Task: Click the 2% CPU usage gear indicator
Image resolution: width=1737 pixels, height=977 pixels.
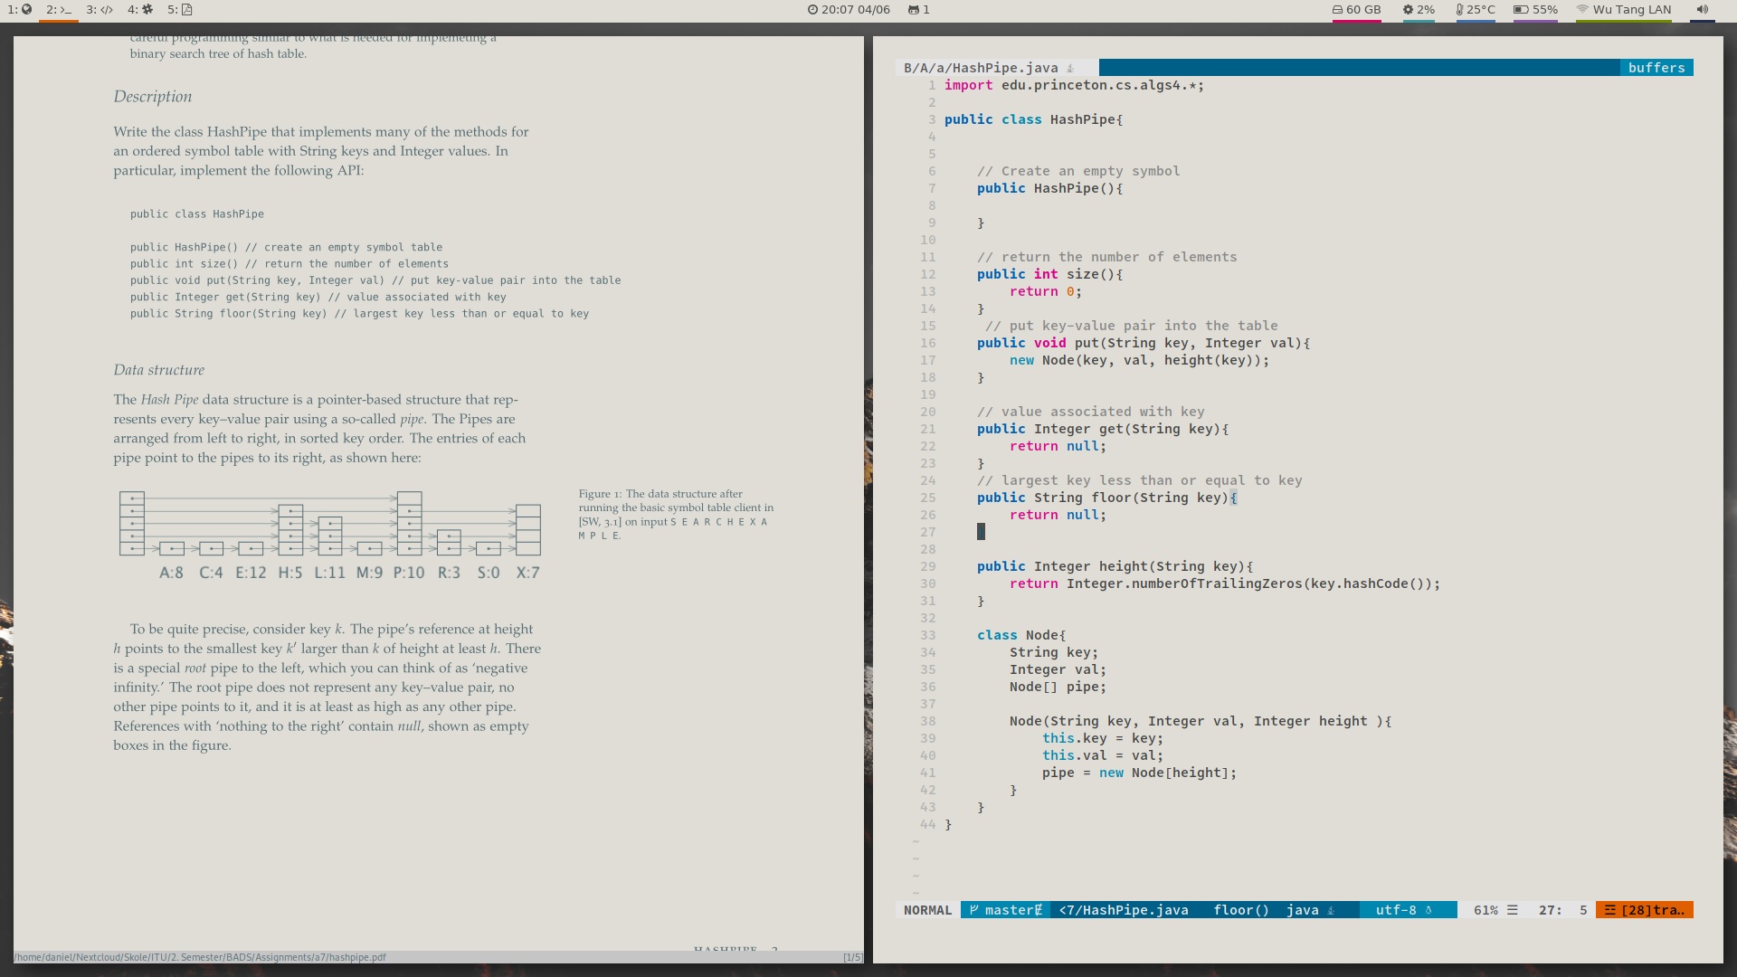Action: (x=1419, y=10)
